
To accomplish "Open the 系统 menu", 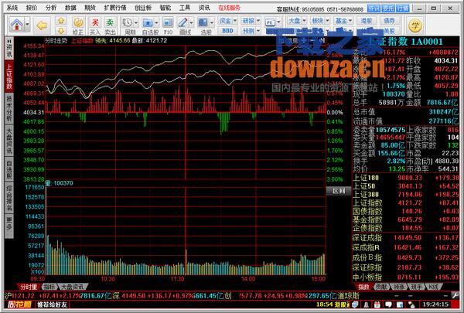I will 12,8.
